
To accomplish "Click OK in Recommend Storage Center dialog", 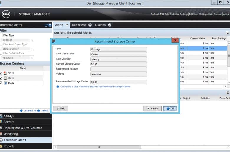I will click(x=170, y=108).
